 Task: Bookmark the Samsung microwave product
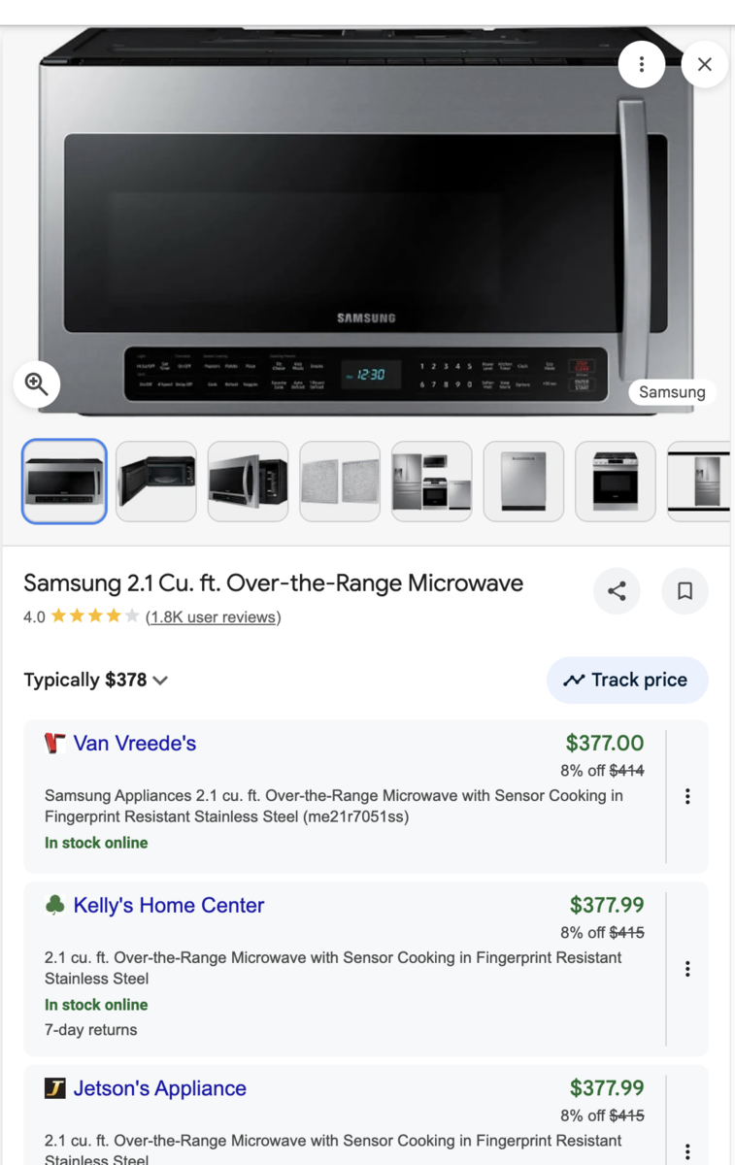(685, 590)
